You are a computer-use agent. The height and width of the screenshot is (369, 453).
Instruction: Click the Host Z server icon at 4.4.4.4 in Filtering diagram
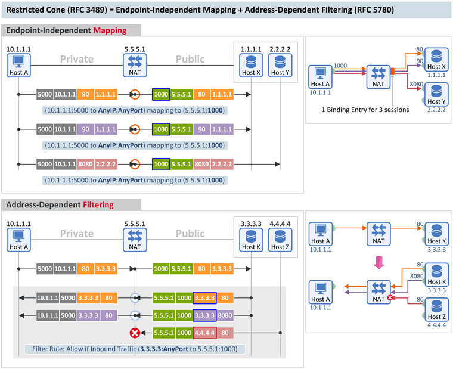click(280, 240)
